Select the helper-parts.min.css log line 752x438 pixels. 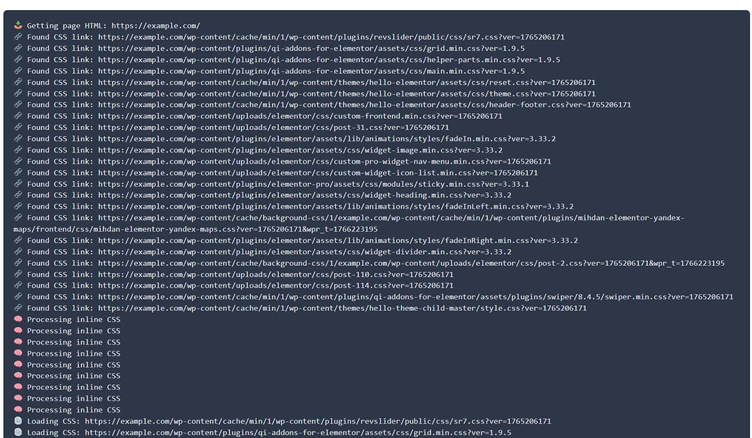293,59
